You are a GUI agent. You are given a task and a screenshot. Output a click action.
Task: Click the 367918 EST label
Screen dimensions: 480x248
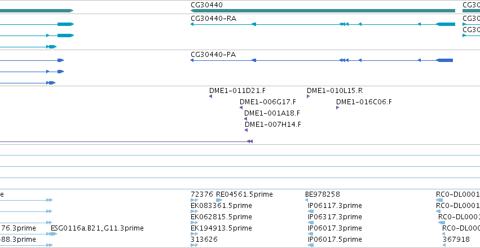click(x=456, y=240)
